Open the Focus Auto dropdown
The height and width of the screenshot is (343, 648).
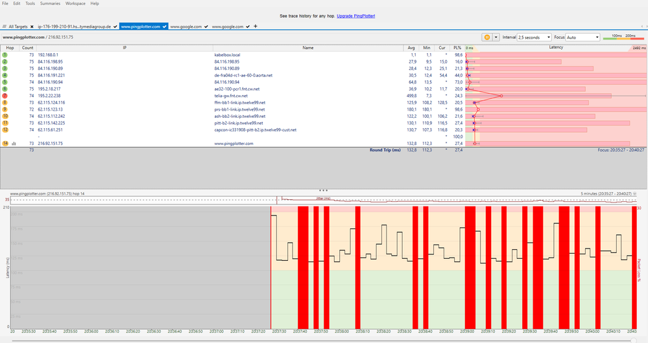pyautogui.click(x=582, y=37)
